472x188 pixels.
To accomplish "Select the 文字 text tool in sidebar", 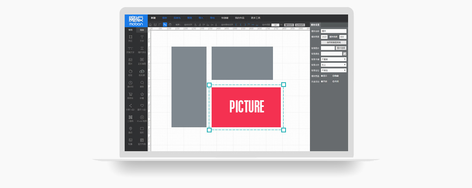I will pos(142,37).
